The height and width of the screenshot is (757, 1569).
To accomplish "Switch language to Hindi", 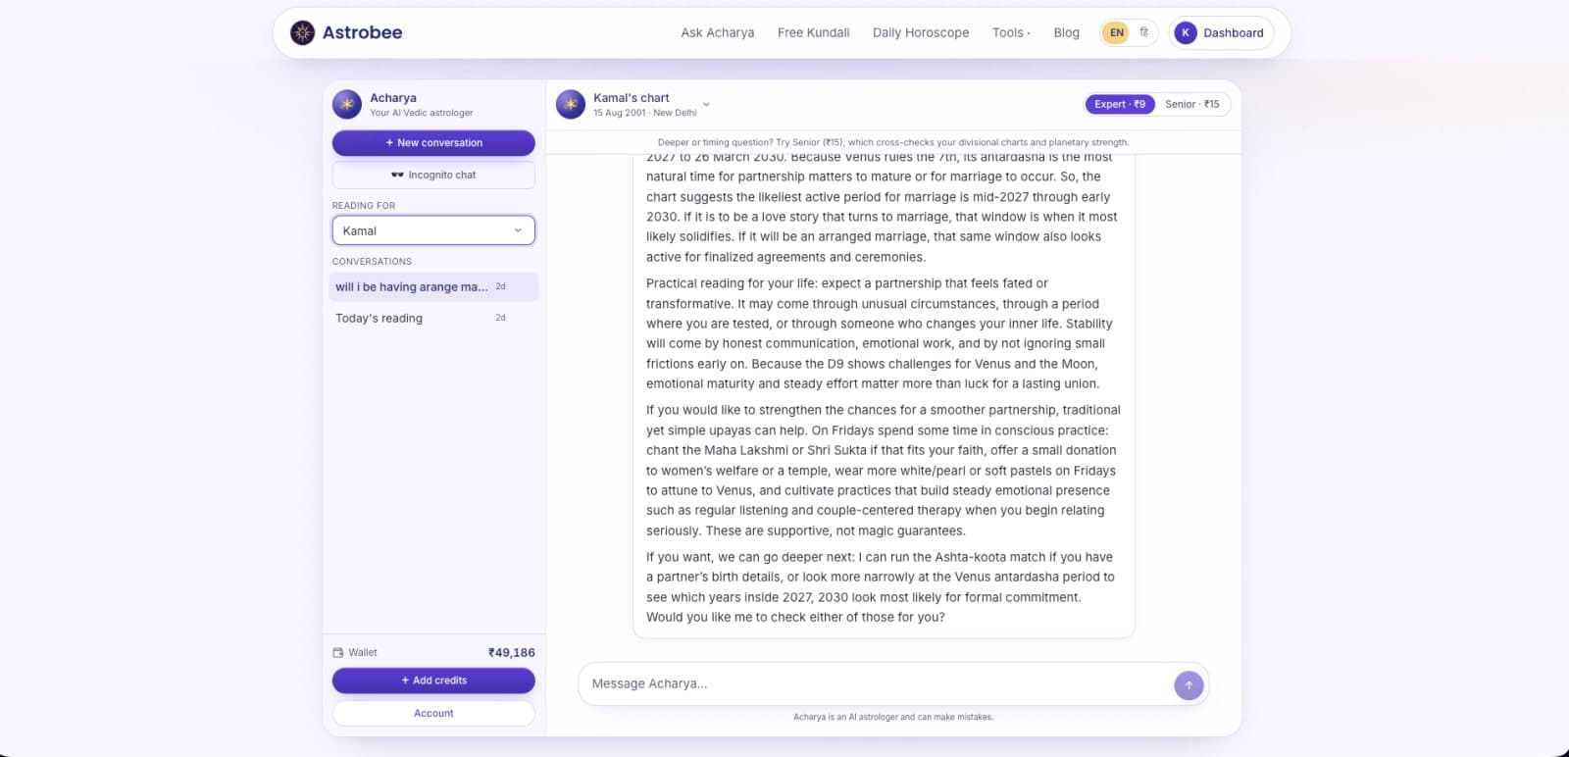I will [1143, 32].
